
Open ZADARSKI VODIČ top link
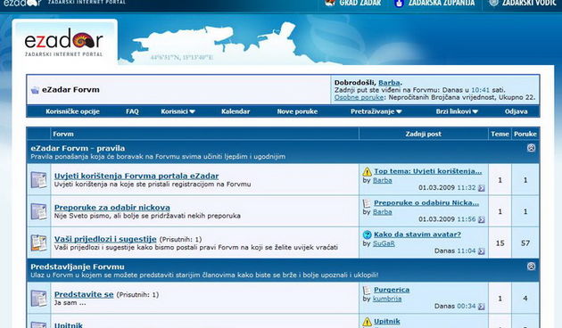click(529, 3)
